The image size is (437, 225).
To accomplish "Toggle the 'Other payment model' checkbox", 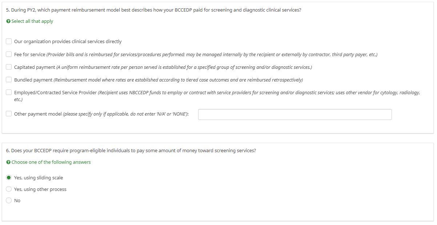I will pos(9,114).
